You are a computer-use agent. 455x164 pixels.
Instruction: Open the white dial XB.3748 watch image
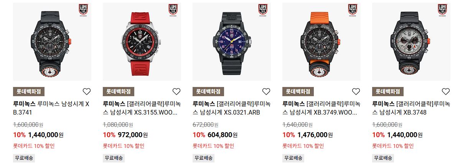(x=411, y=42)
